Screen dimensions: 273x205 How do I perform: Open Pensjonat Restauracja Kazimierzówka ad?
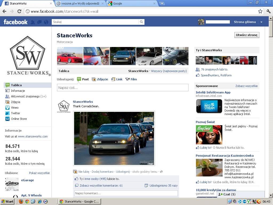point(224,156)
